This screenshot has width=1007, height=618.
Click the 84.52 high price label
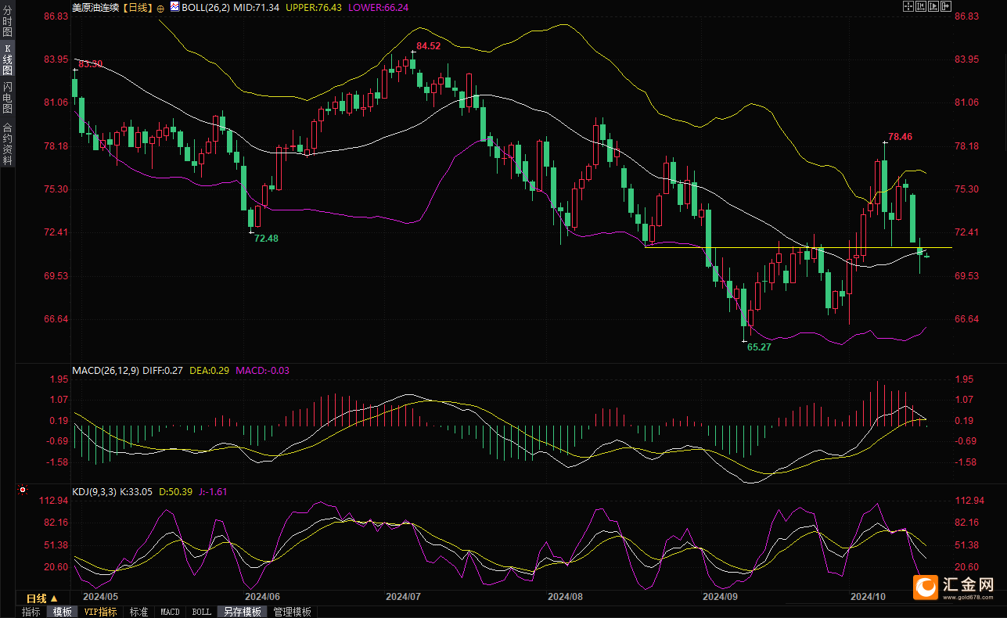pos(429,46)
